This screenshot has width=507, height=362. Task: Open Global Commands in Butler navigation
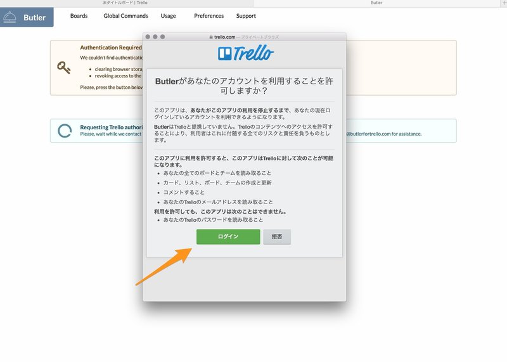click(x=125, y=16)
